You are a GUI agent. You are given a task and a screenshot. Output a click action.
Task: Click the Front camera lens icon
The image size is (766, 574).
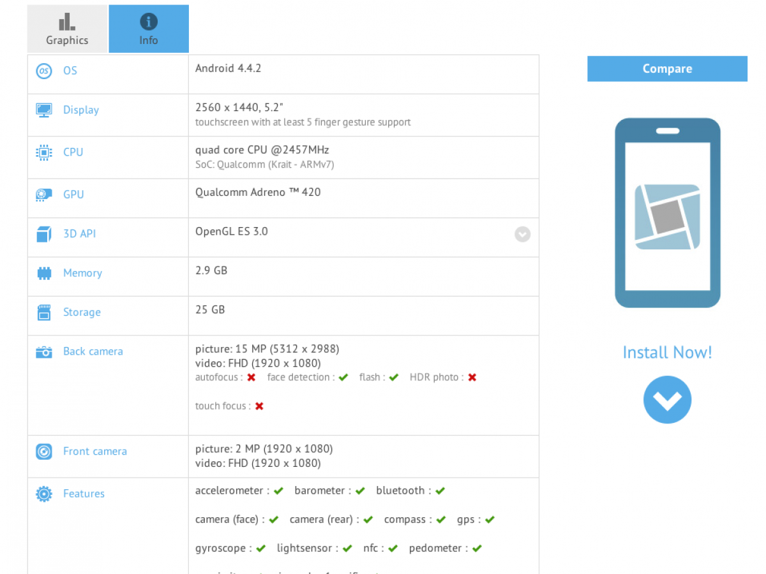pyautogui.click(x=43, y=452)
